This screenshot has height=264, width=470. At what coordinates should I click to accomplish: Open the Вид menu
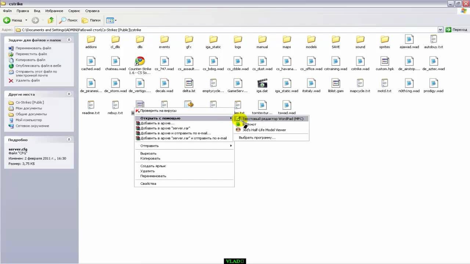point(37,11)
